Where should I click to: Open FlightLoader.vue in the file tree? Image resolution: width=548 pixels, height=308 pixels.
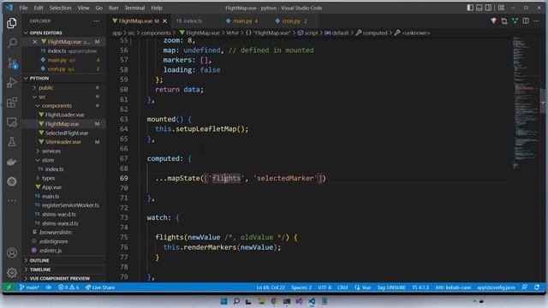point(65,115)
